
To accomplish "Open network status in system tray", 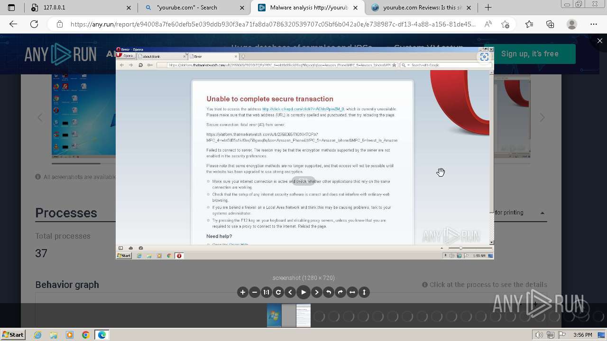I will [551, 335].
